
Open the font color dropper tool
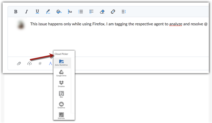(x=48, y=12)
